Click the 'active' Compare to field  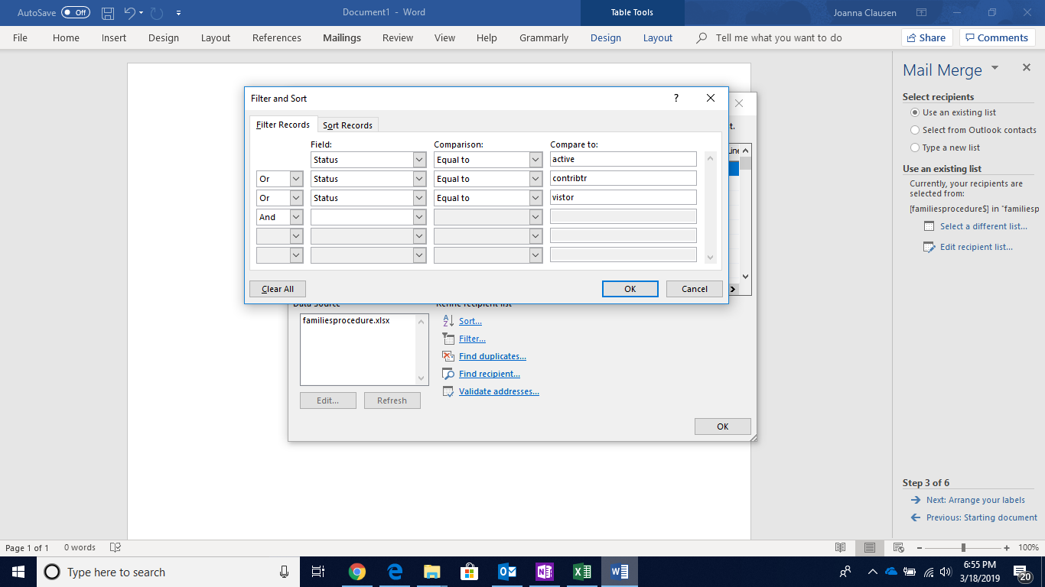pos(623,159)
